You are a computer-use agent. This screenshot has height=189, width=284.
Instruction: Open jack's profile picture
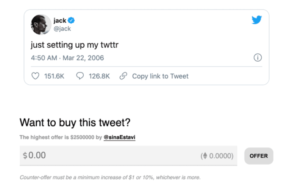41,25
